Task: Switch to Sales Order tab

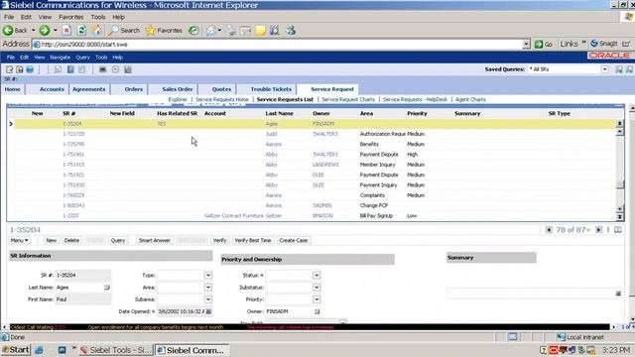Action: tap(178, 89)
